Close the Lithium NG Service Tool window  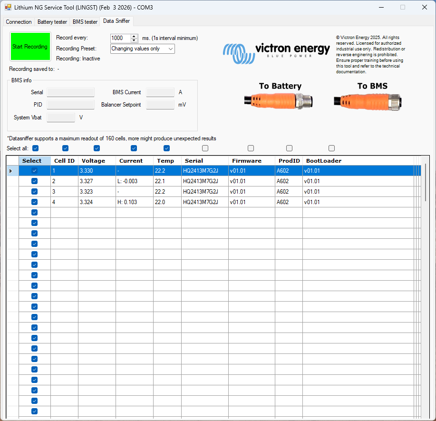(424, 8)
